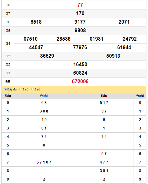This screenshot has width=148, height=184.
Task: Click the G4 row label
Action: click(8, 43)
